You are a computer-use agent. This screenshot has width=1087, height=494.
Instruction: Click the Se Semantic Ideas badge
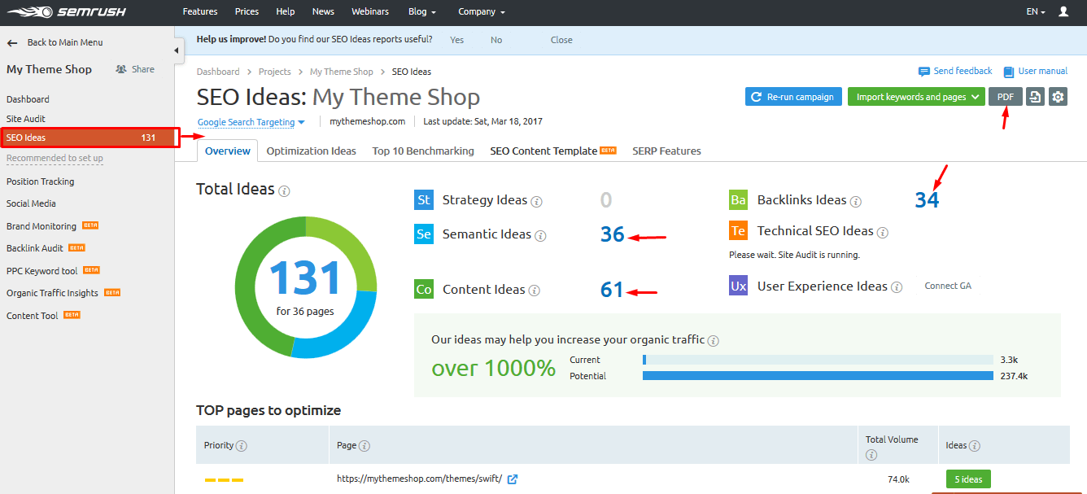(424, 234)
